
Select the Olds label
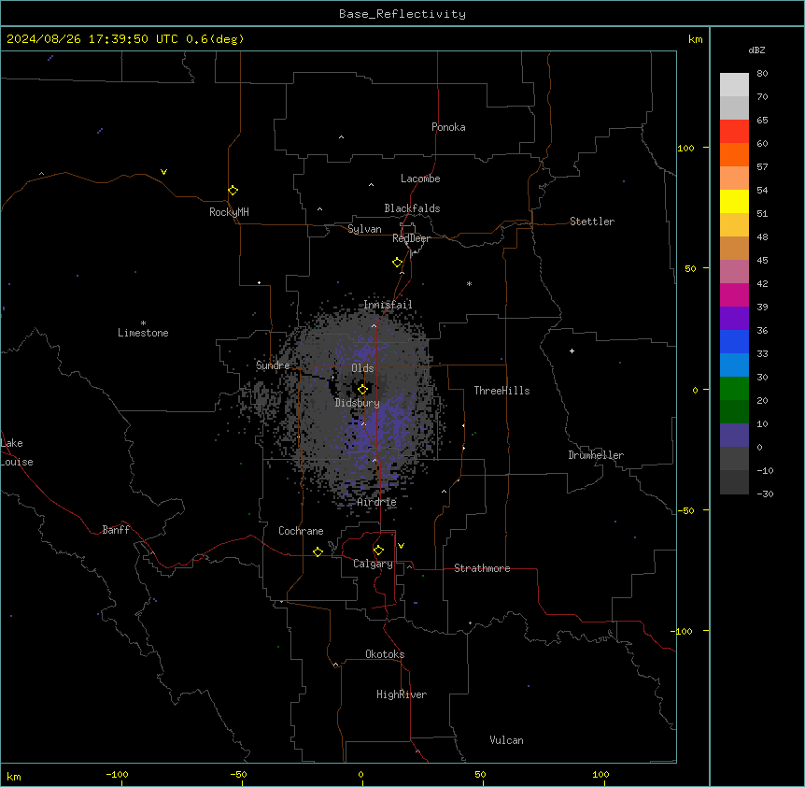(362, 368)
